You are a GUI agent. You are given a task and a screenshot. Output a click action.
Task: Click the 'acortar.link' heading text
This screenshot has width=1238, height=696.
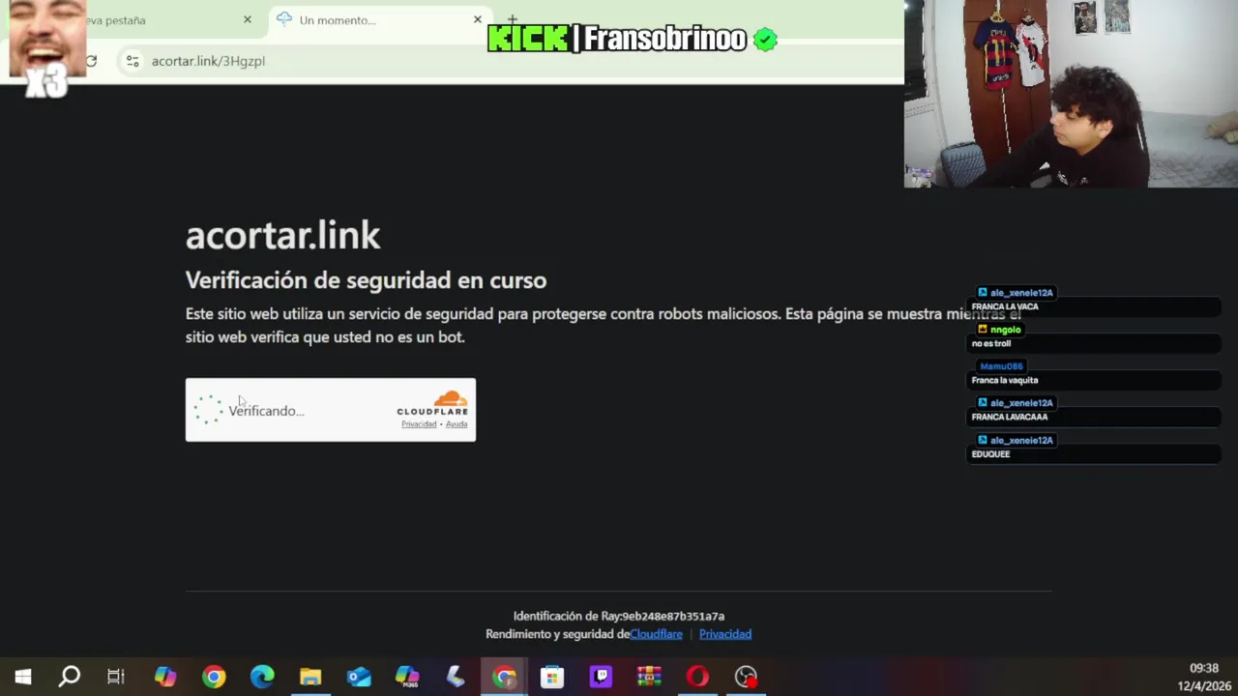(x=282, y=235)
